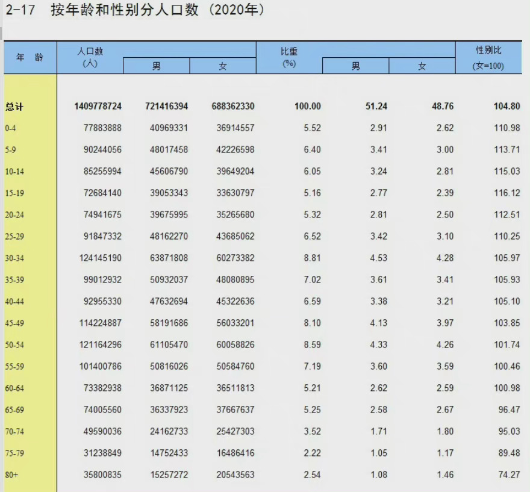Viewport: 530px width, 492px height.
Task: Select female count cell 50584760
Action: coord(235,366)
